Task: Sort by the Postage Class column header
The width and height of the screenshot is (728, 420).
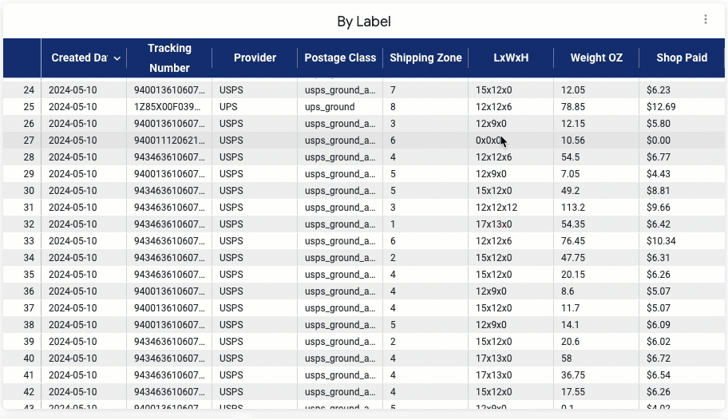Action: click(x=340, y=58)
